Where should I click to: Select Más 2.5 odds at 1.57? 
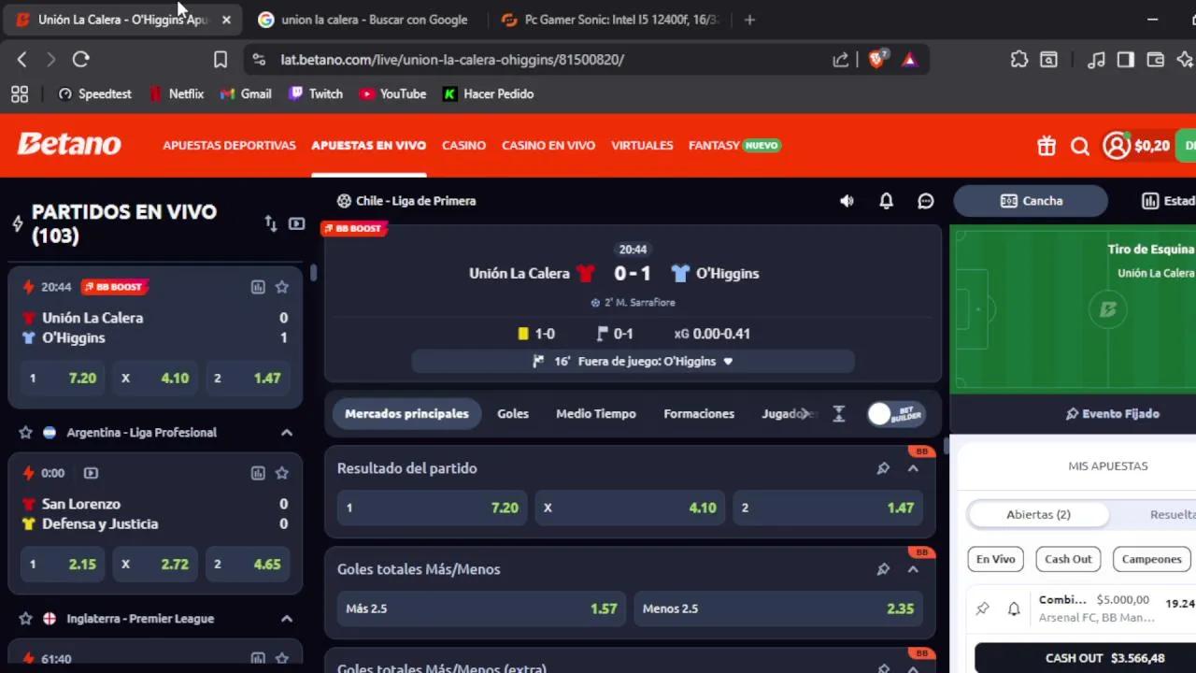[x=481, y=609]
